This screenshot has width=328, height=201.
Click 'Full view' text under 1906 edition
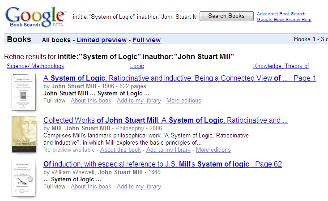tap(55, 100)
